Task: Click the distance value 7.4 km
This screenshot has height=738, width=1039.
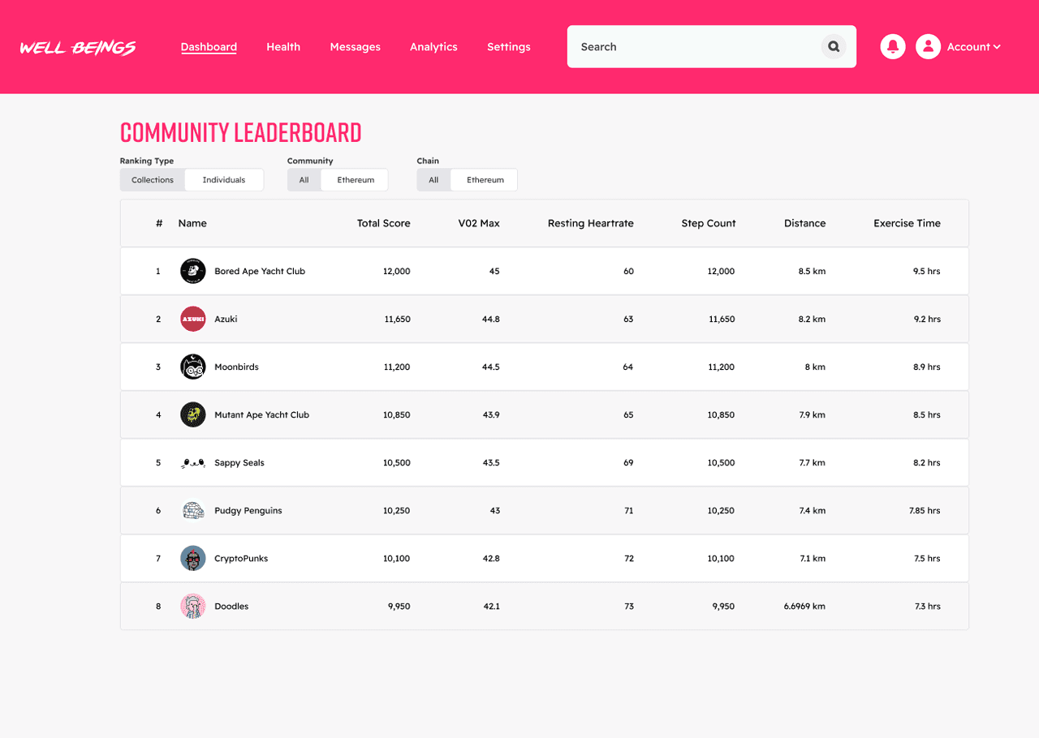Action: (812, 510)
